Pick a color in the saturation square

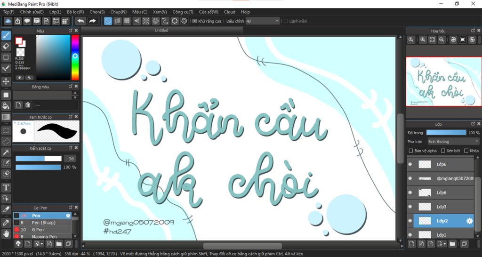[x=53, y=57]
